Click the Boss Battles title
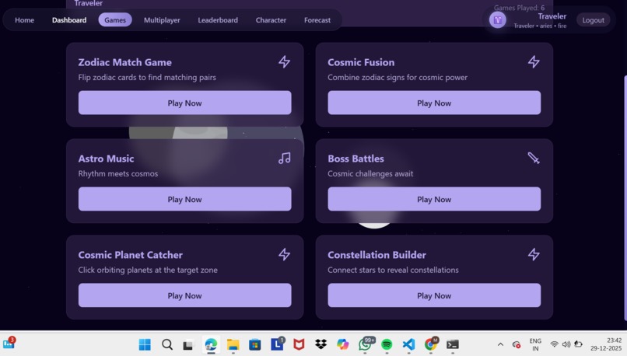Screen dimensions: 627x356 pos(356,159)
